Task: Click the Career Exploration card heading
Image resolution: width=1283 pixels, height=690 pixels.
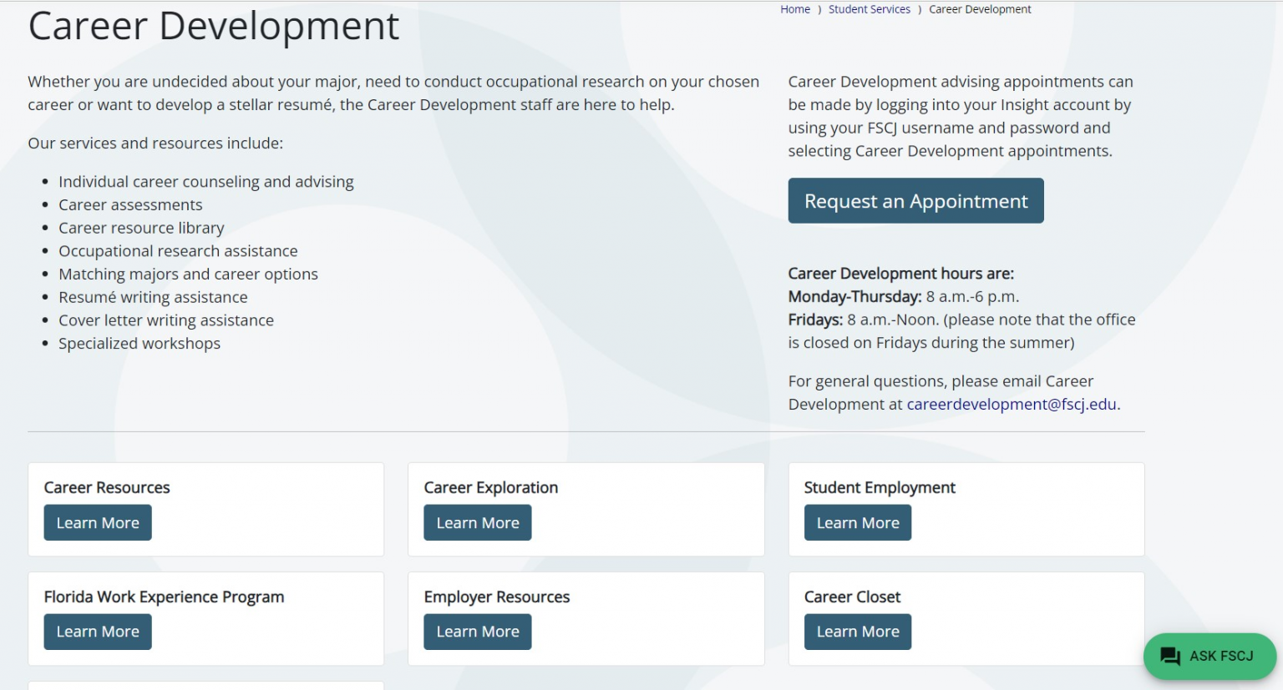Action: point(490,488)
